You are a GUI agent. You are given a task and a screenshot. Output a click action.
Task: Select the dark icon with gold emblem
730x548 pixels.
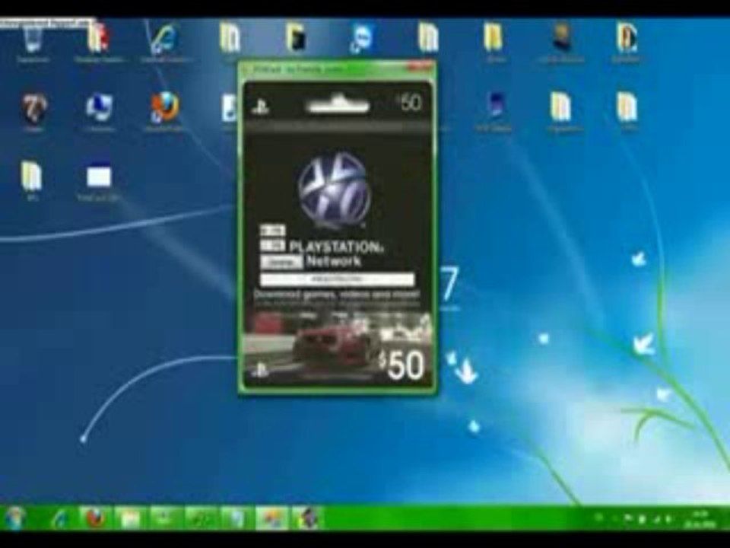coord(561,37)
